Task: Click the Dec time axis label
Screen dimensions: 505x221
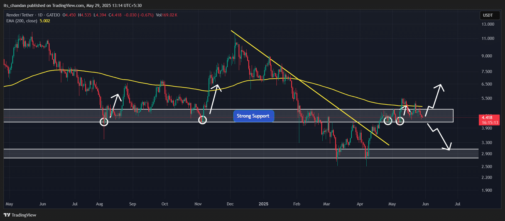Action: pyautogui.click(x=230, y=204)
